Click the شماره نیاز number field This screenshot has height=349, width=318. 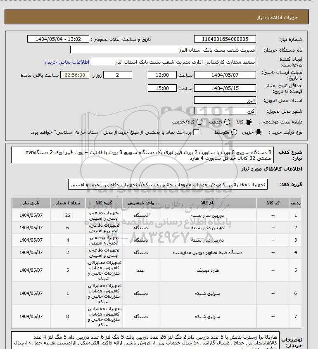pos(225,39)
